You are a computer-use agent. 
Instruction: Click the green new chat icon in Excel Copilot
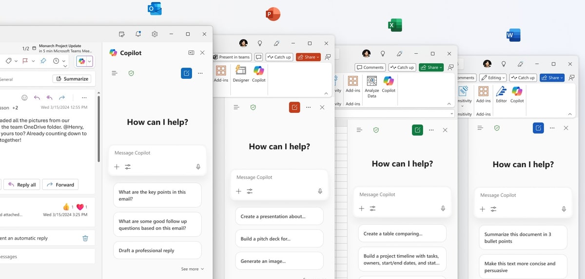[417, 130]
